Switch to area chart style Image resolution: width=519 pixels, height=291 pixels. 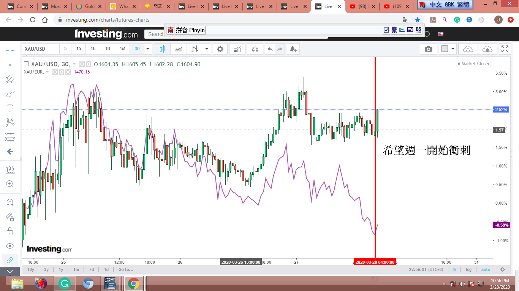pos(179,49)
